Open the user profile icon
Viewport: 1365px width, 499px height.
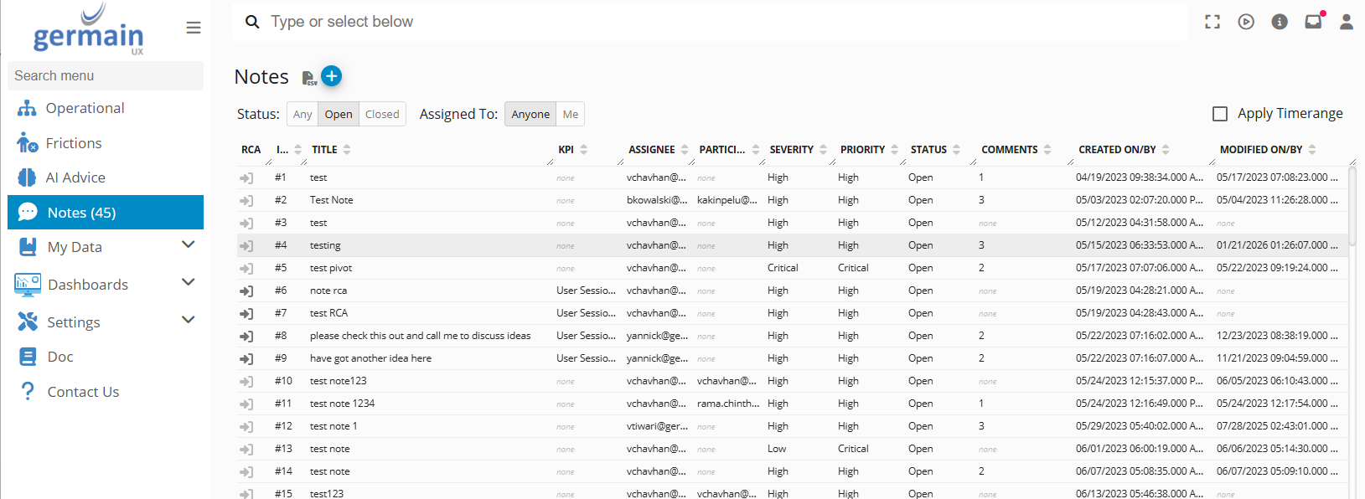point(1347,22)
